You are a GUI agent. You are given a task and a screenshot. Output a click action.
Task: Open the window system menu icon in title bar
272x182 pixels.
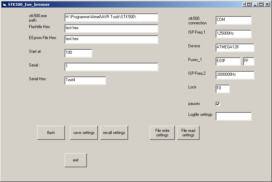coord(4,4)
